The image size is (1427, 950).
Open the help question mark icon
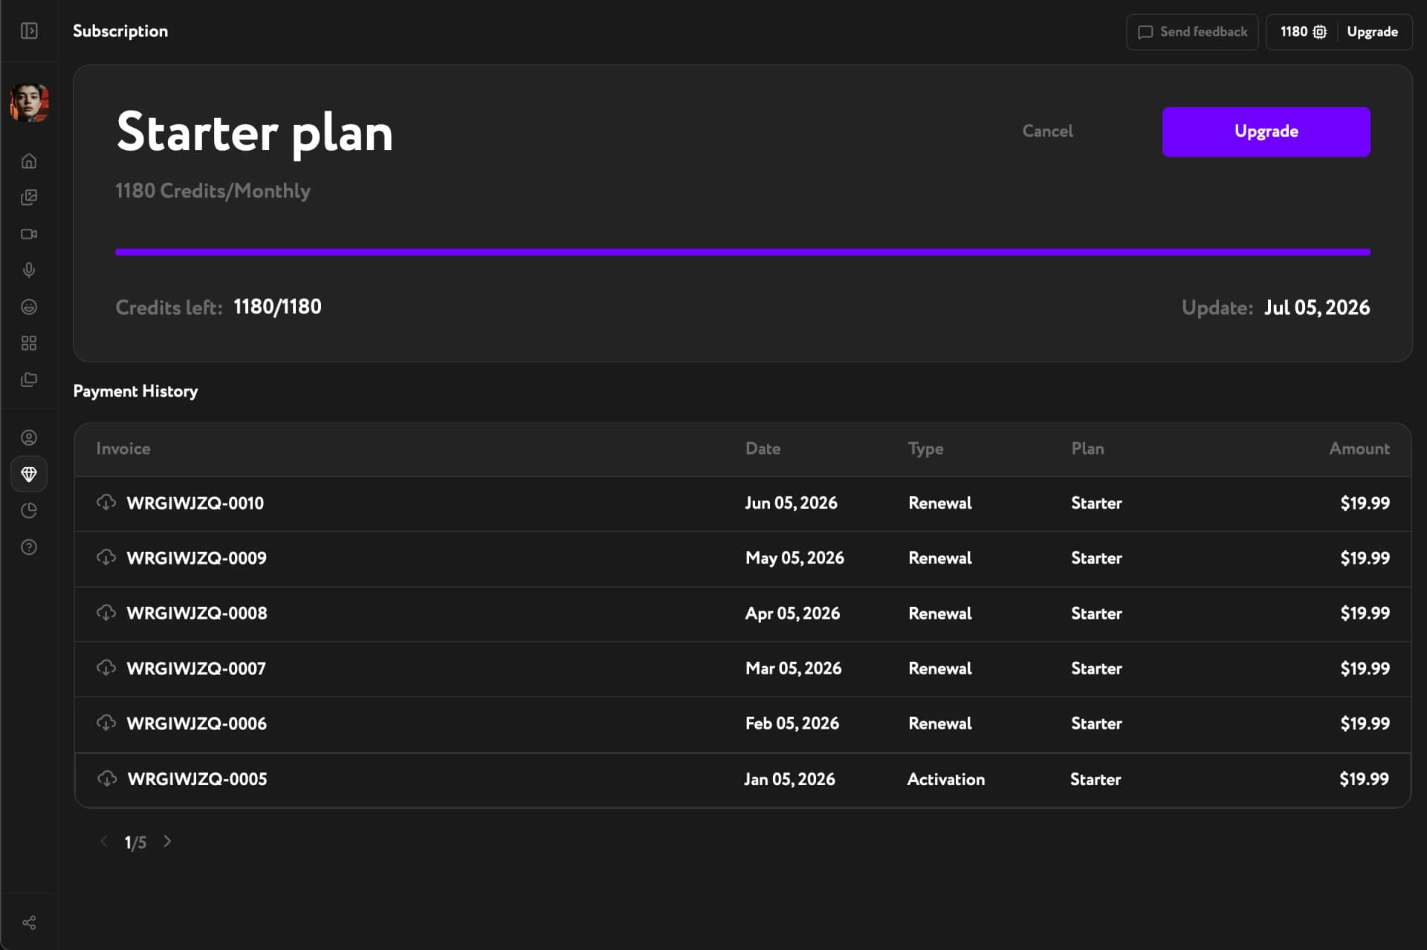(x=29, y=547)
